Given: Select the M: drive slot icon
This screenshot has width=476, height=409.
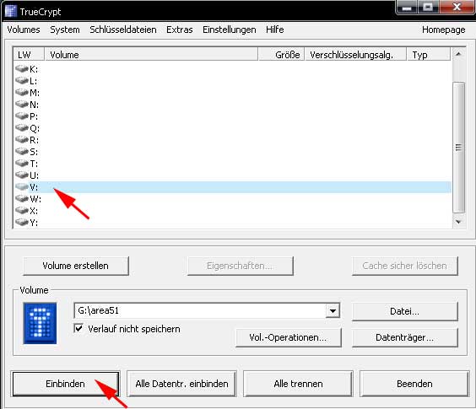Looking at the screenshot, I should tap(22, 92).
